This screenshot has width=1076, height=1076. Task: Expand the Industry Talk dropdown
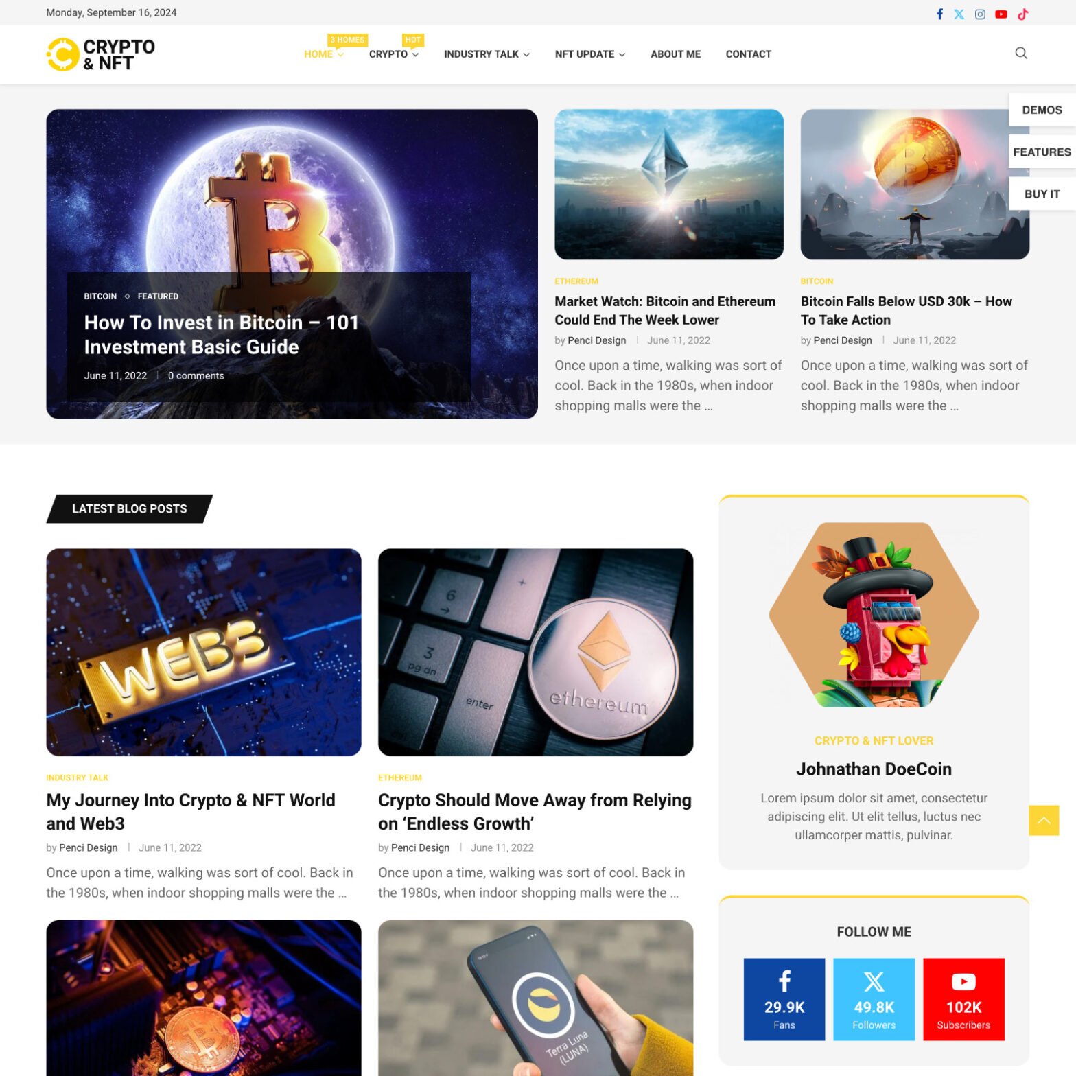click(487, 54)
